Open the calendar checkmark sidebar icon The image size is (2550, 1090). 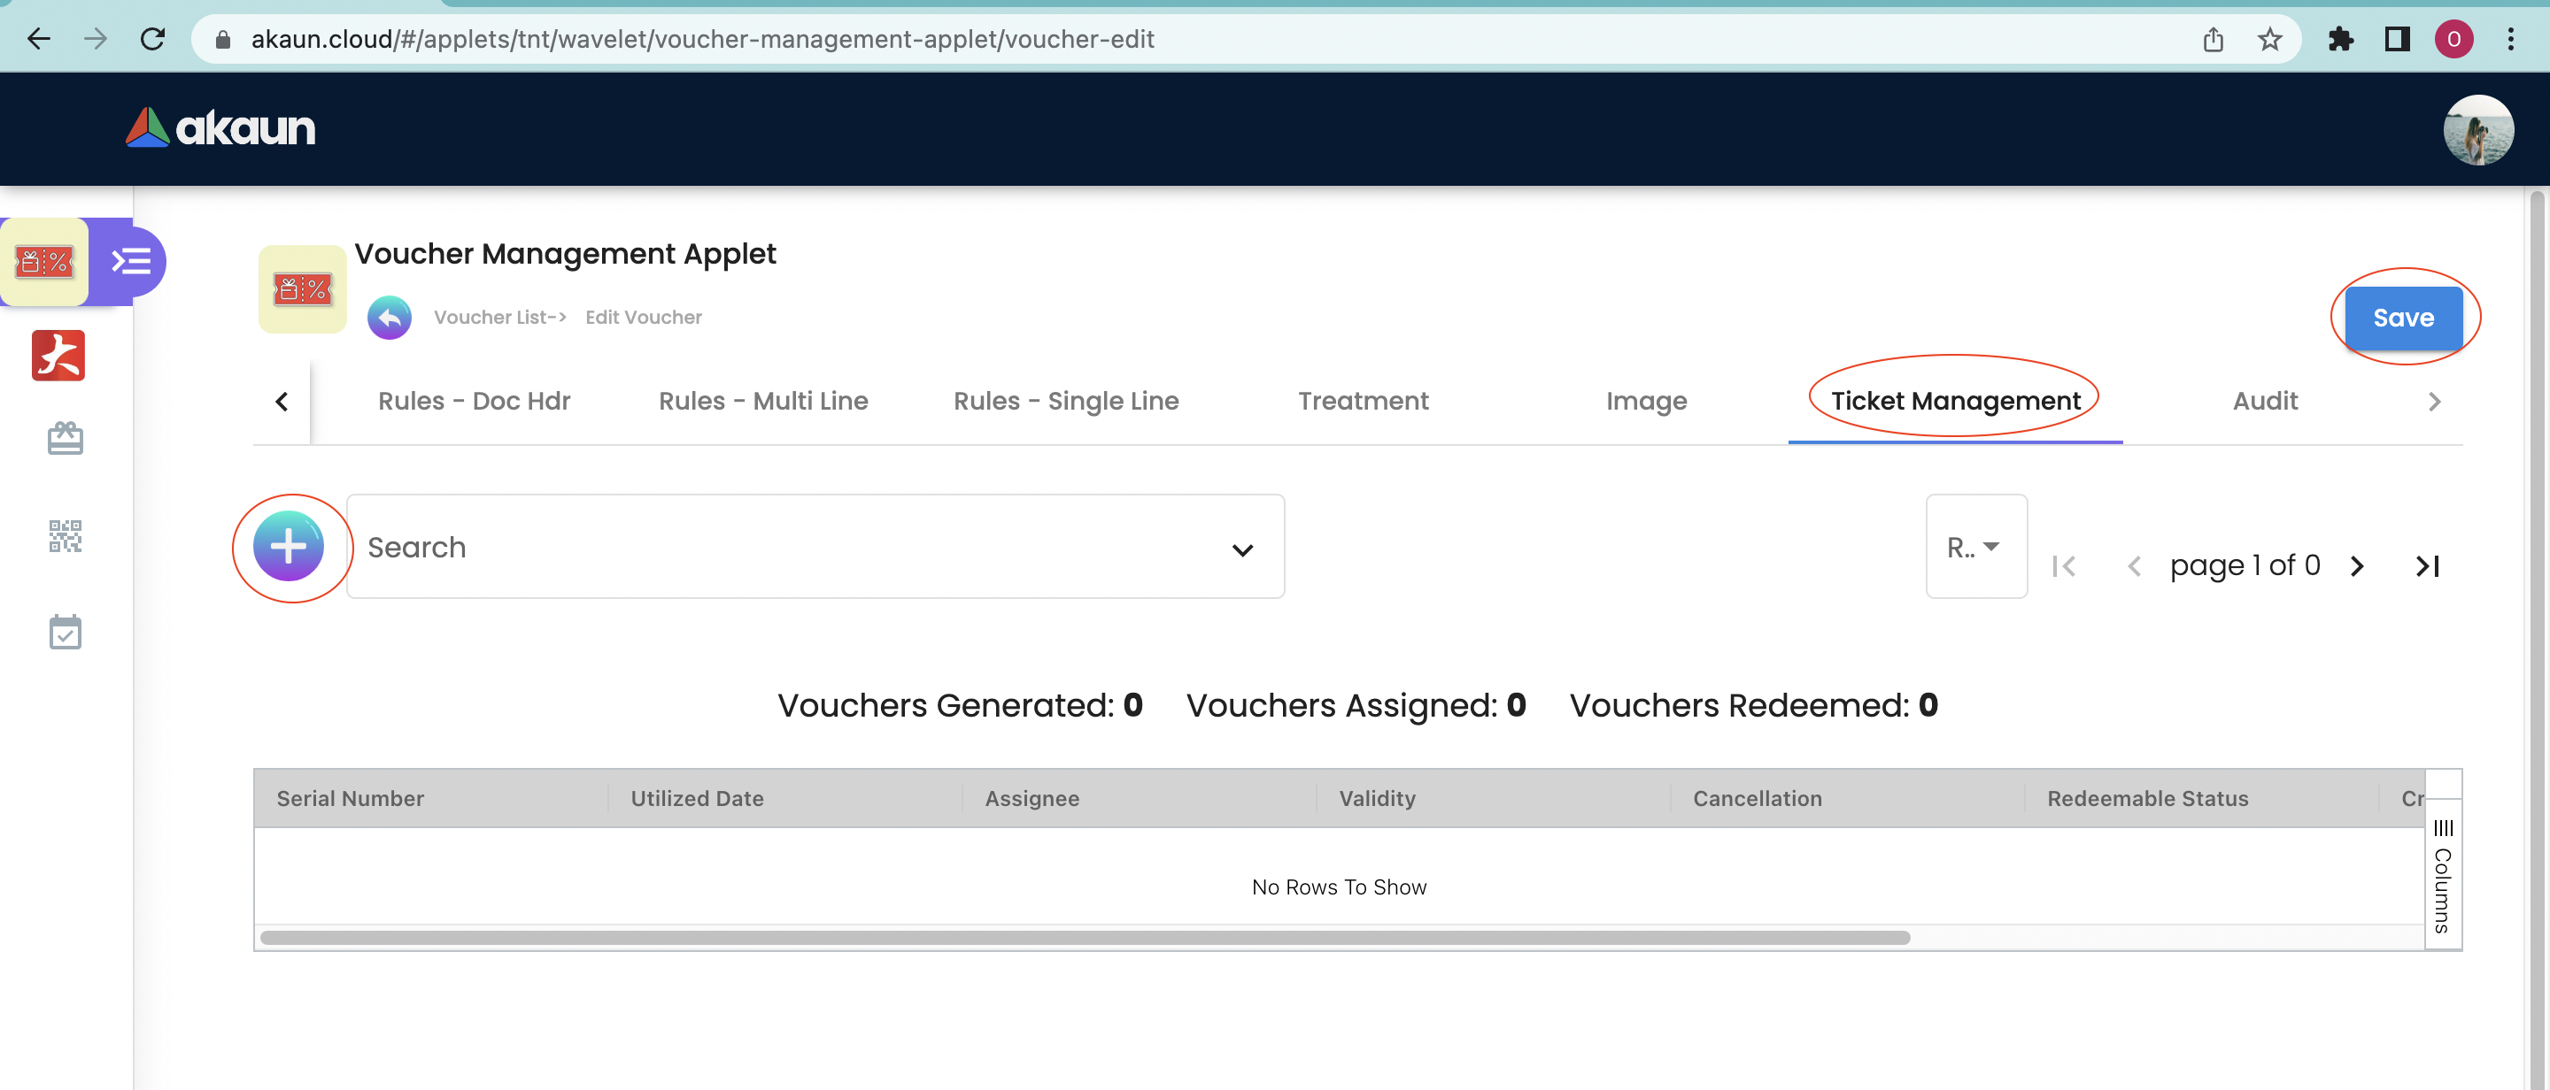(66, 632)
